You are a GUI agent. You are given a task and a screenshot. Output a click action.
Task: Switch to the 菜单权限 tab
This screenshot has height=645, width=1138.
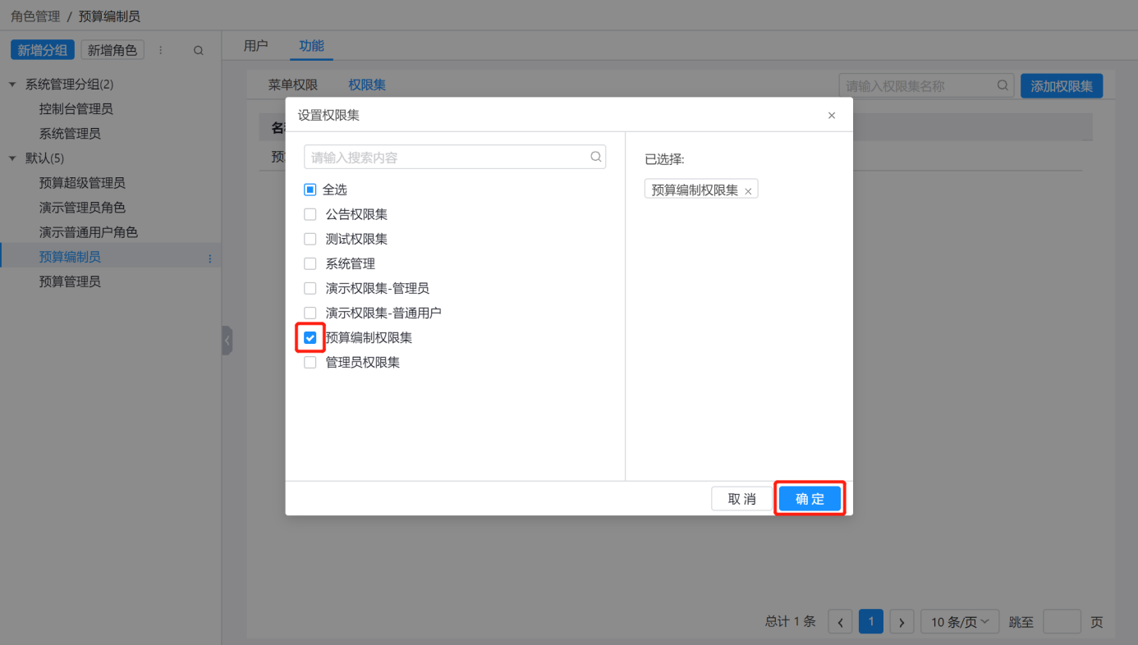pyautogui.click(x=293, y=85)
